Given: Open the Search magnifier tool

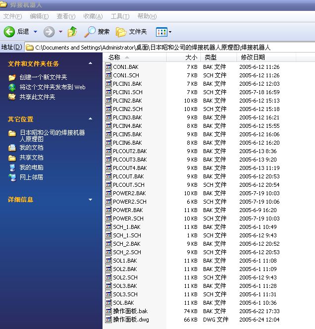Looking at the screenshot, I should pos(90,32).
